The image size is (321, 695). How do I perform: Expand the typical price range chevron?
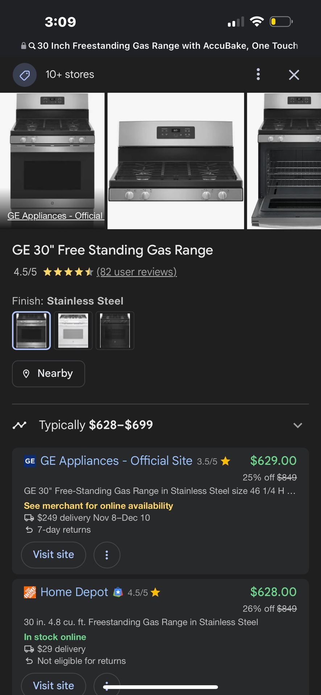[297, 425]
